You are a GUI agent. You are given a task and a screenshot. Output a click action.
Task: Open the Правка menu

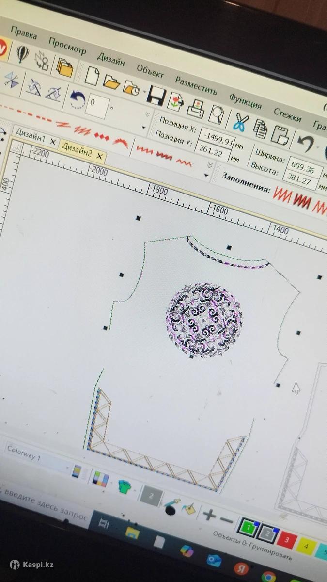tap(24, 33)
